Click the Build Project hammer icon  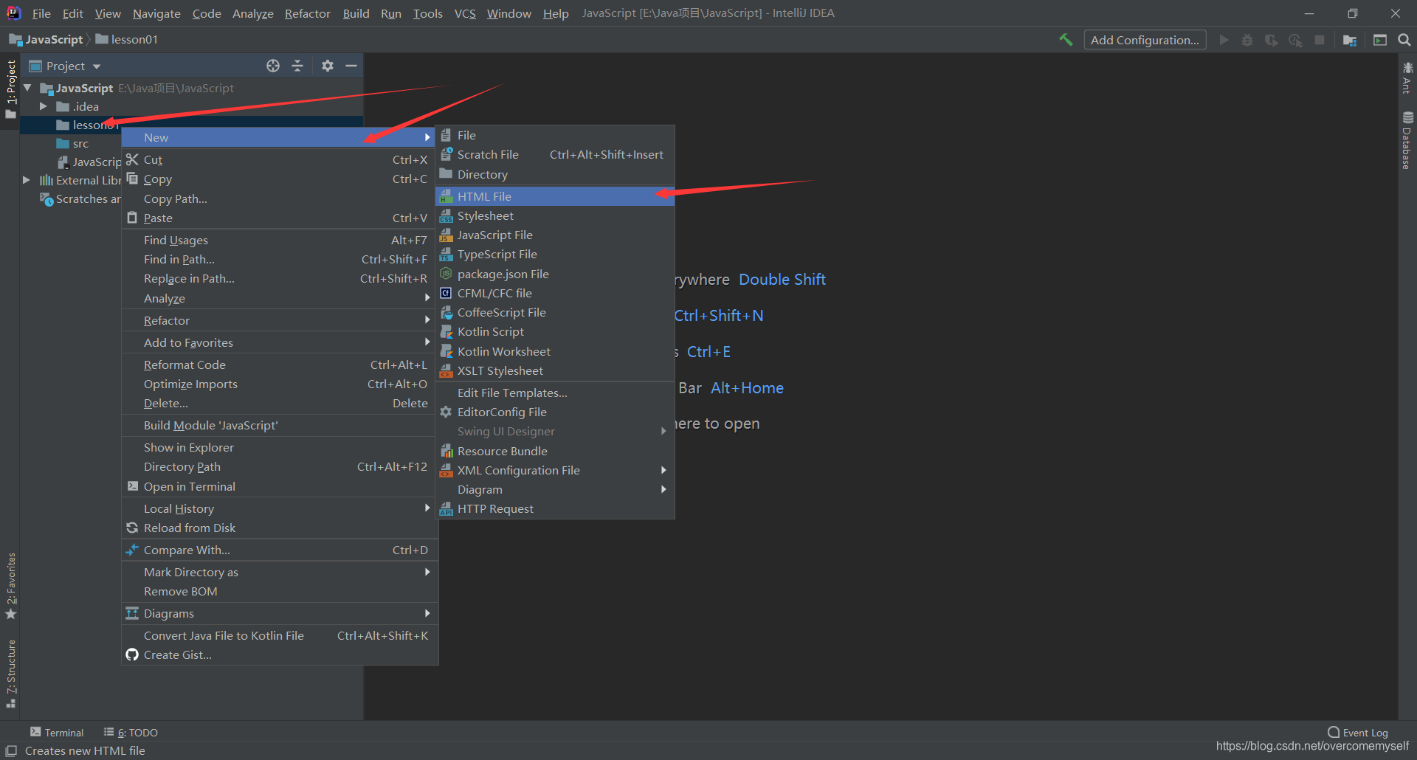point(1066,40)
